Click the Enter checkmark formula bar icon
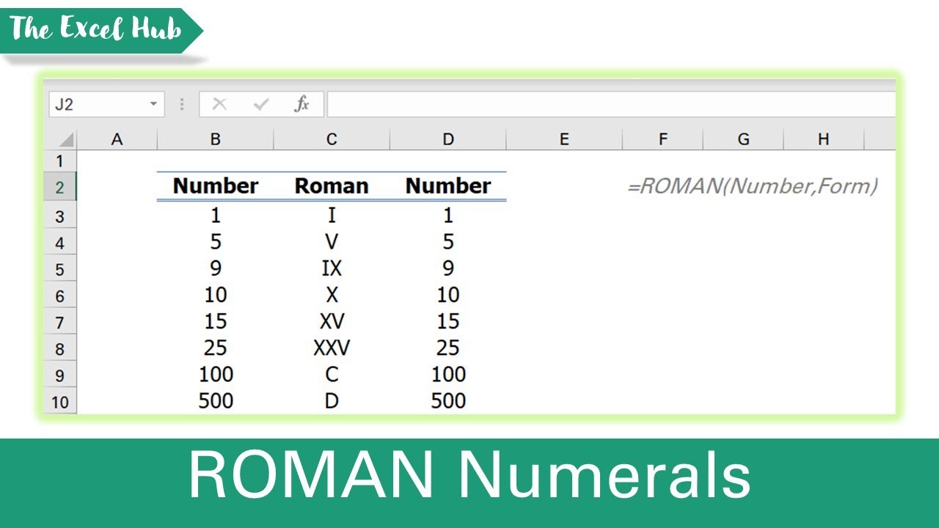The height and width of the screenshot is (528, 939). coord(260,104)
